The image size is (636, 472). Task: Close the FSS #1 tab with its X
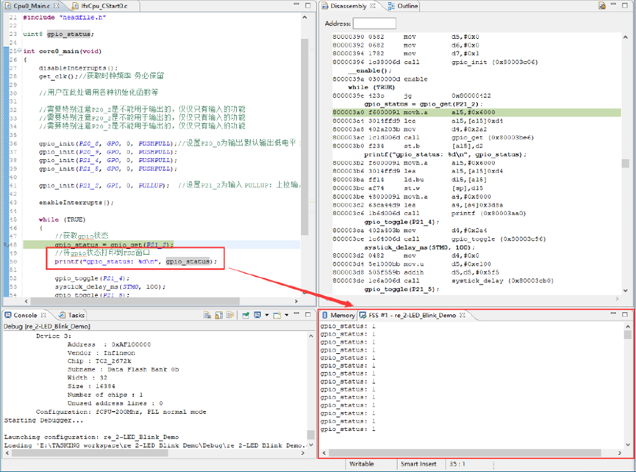click(462, 315)
